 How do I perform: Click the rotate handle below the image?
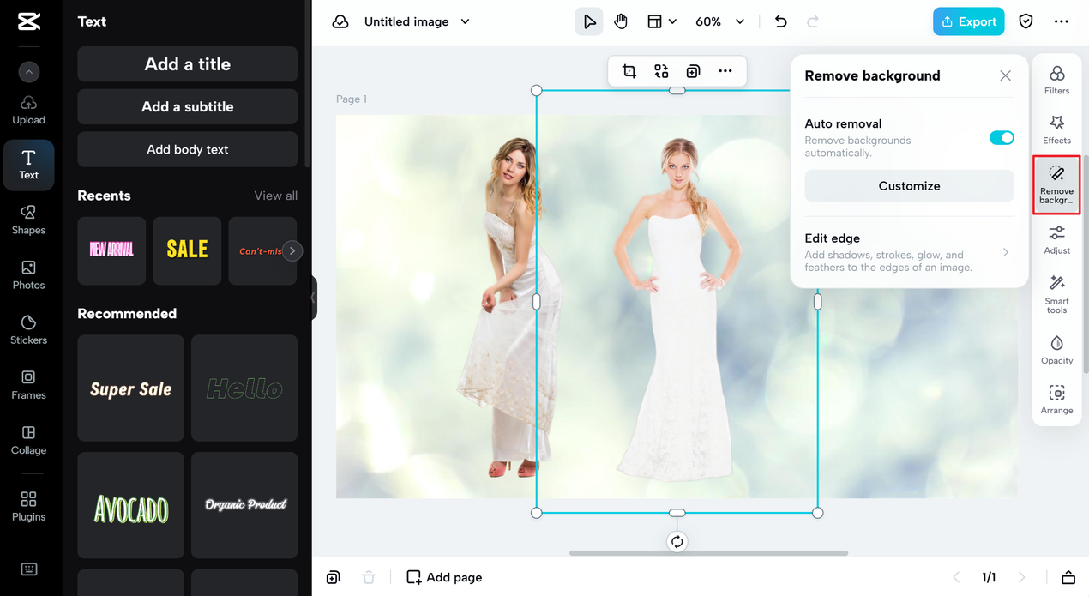click(x=677, y=542)
